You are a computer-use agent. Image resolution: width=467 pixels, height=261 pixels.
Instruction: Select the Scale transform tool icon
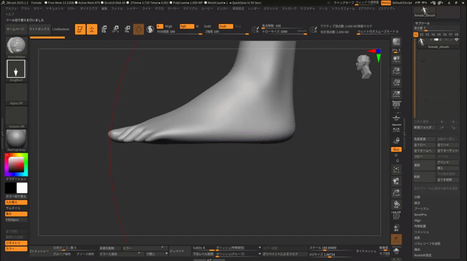(x=115, y=29)
